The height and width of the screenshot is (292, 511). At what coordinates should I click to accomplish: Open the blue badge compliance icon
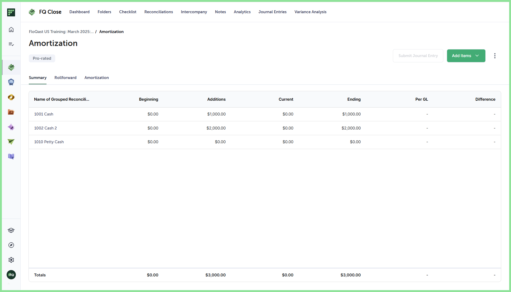tap(11, 82)
